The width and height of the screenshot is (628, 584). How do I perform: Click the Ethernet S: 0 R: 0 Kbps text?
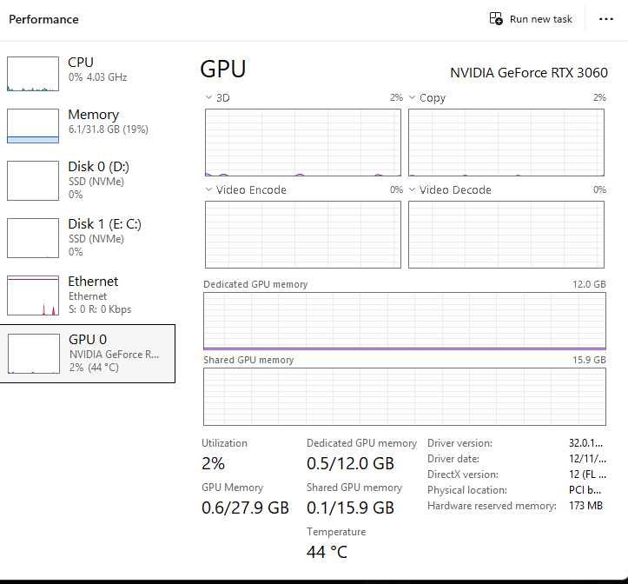(100, 309)
